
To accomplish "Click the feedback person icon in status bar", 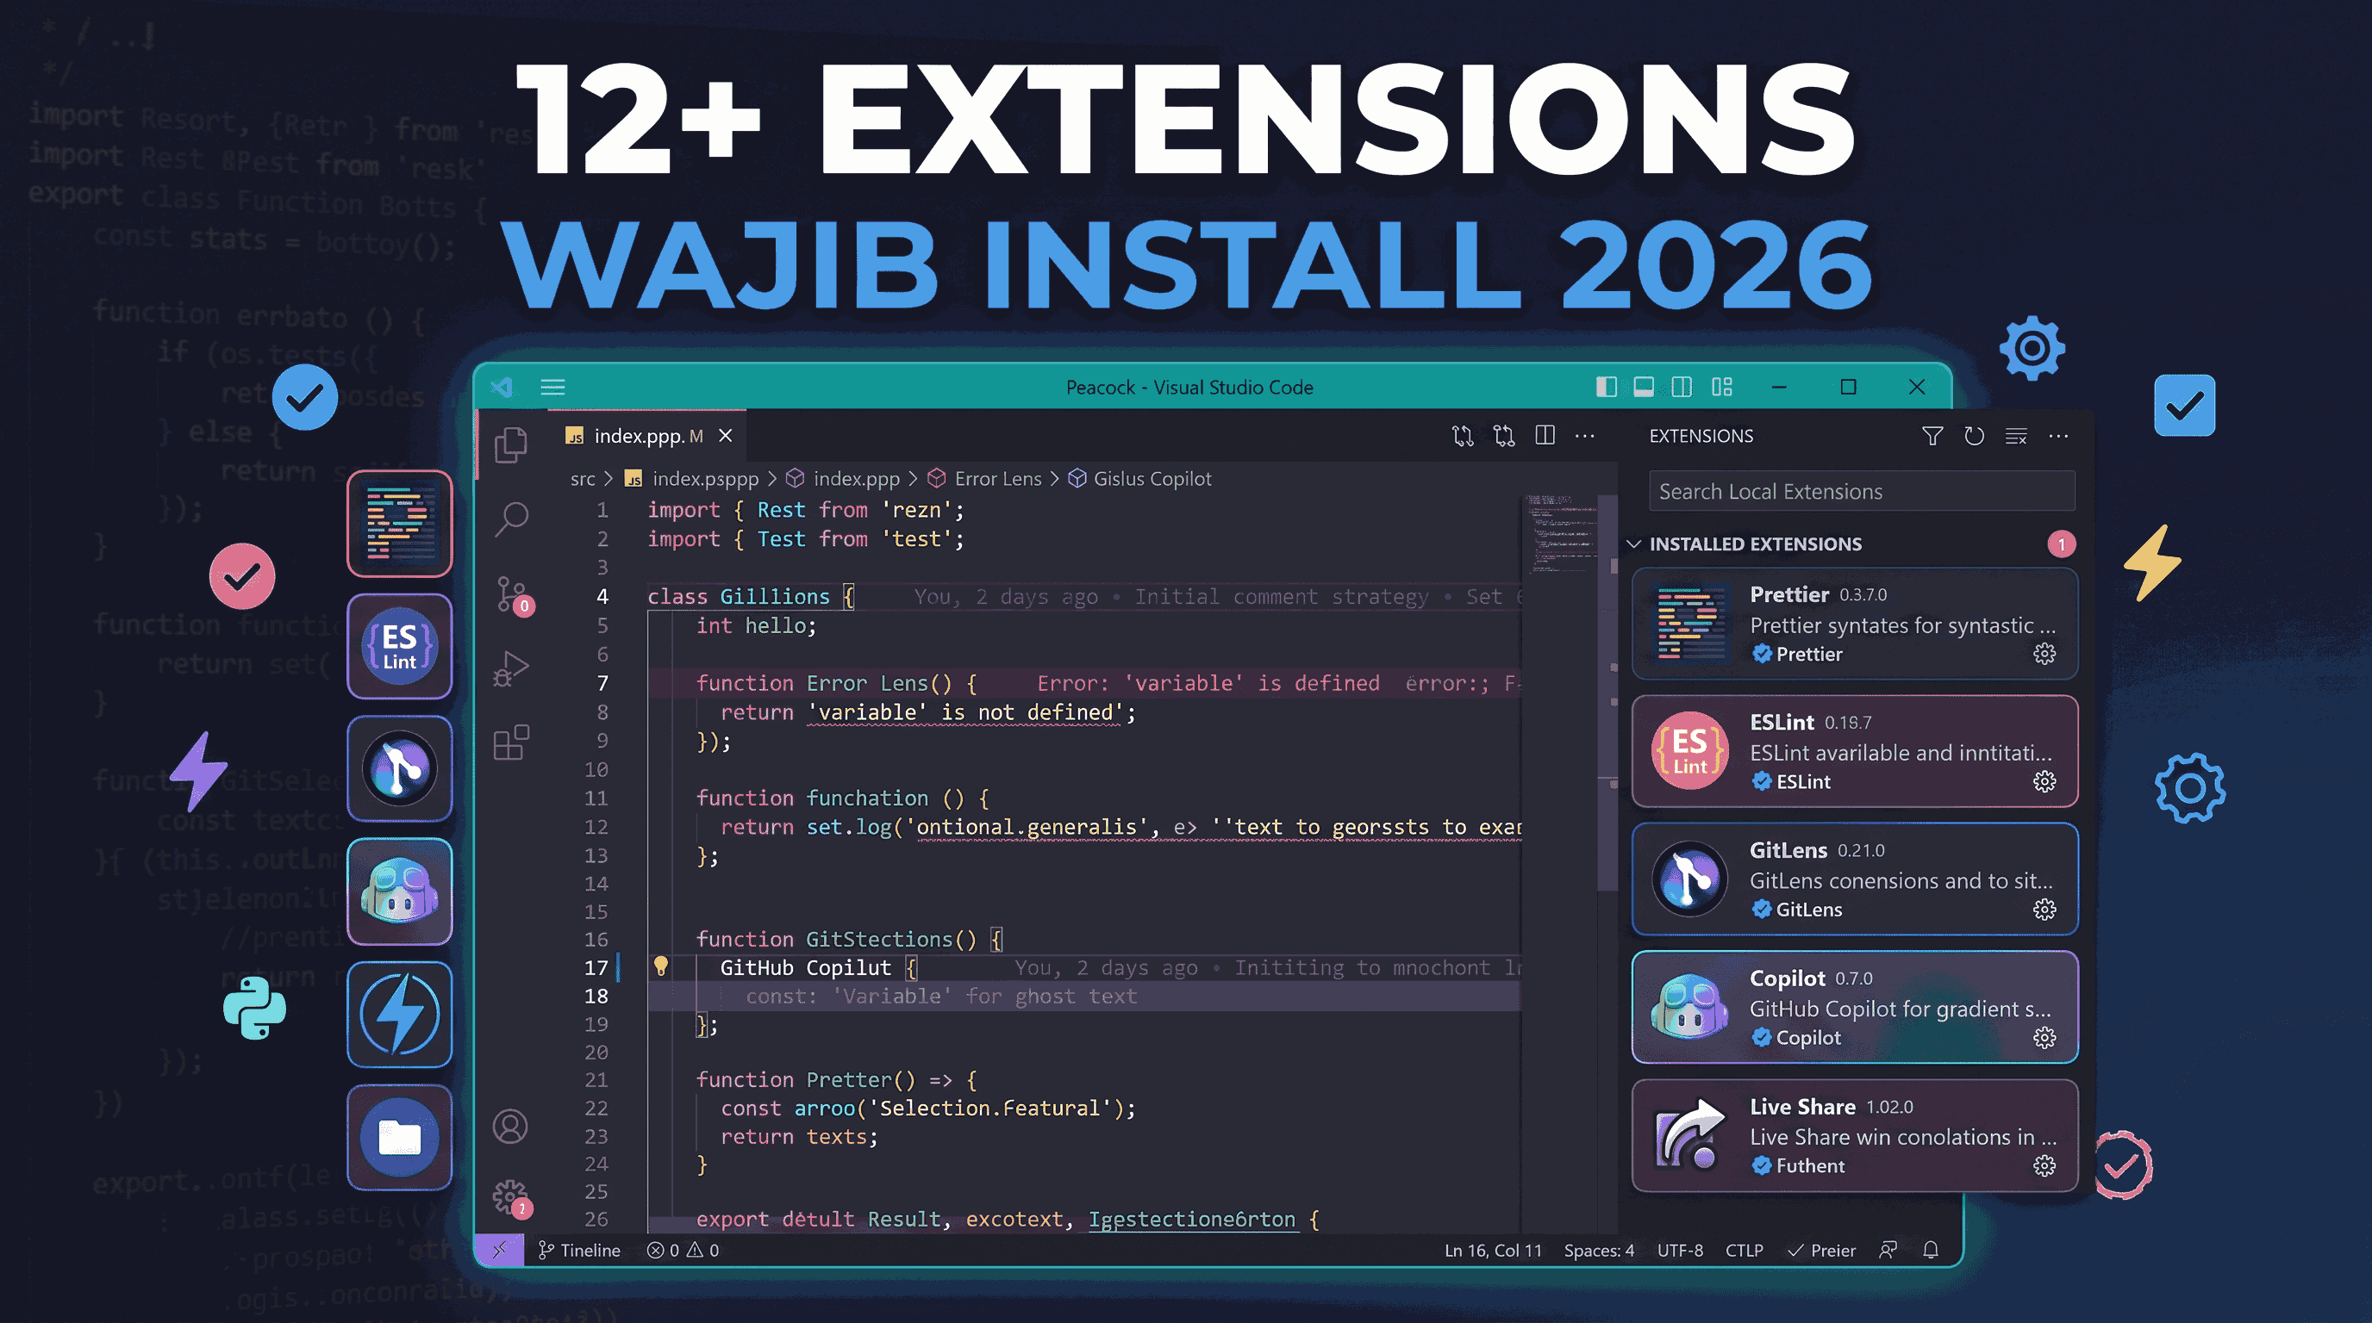I will tap(1888, 1251).
